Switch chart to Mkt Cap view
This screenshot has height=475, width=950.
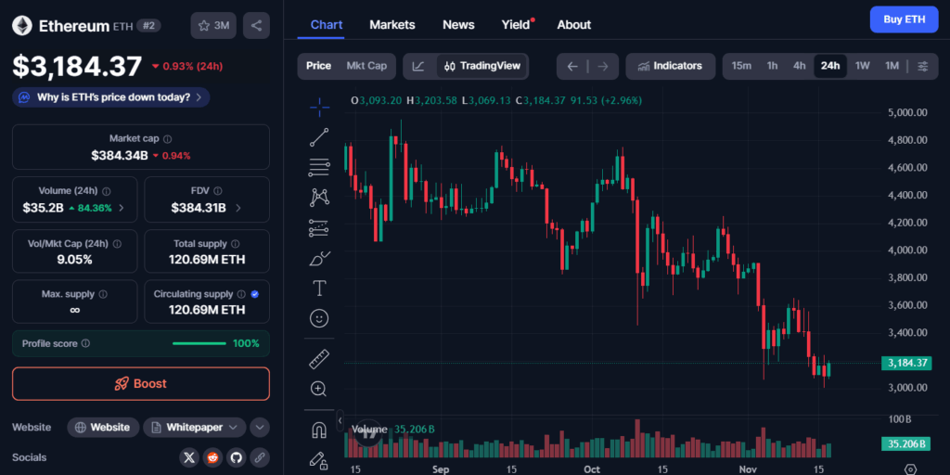(366, 66)
